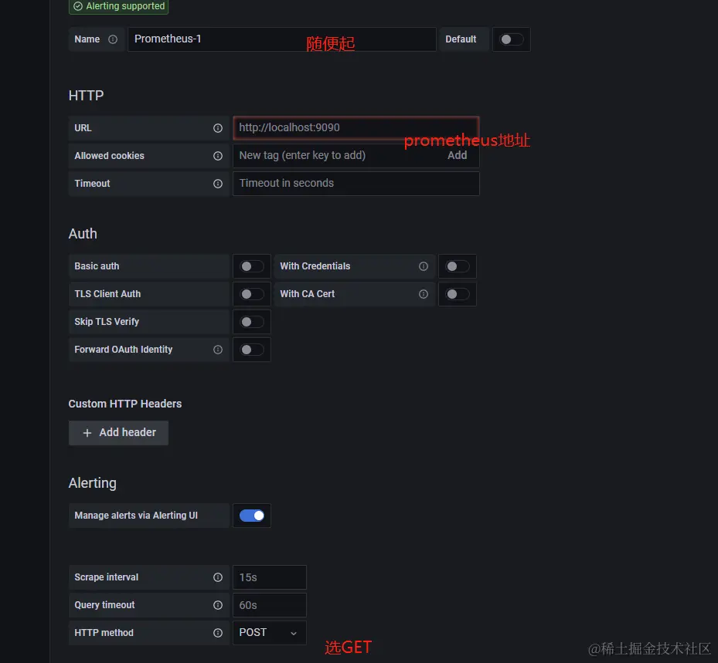The height and width of the screenshot is (663, 718).
Task: Enable the TLS Client Auth switch
Action: [251, 294]
